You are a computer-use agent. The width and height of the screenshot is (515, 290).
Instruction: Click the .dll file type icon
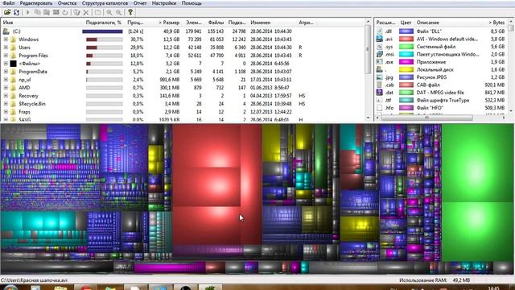click(x=379, y=31)
